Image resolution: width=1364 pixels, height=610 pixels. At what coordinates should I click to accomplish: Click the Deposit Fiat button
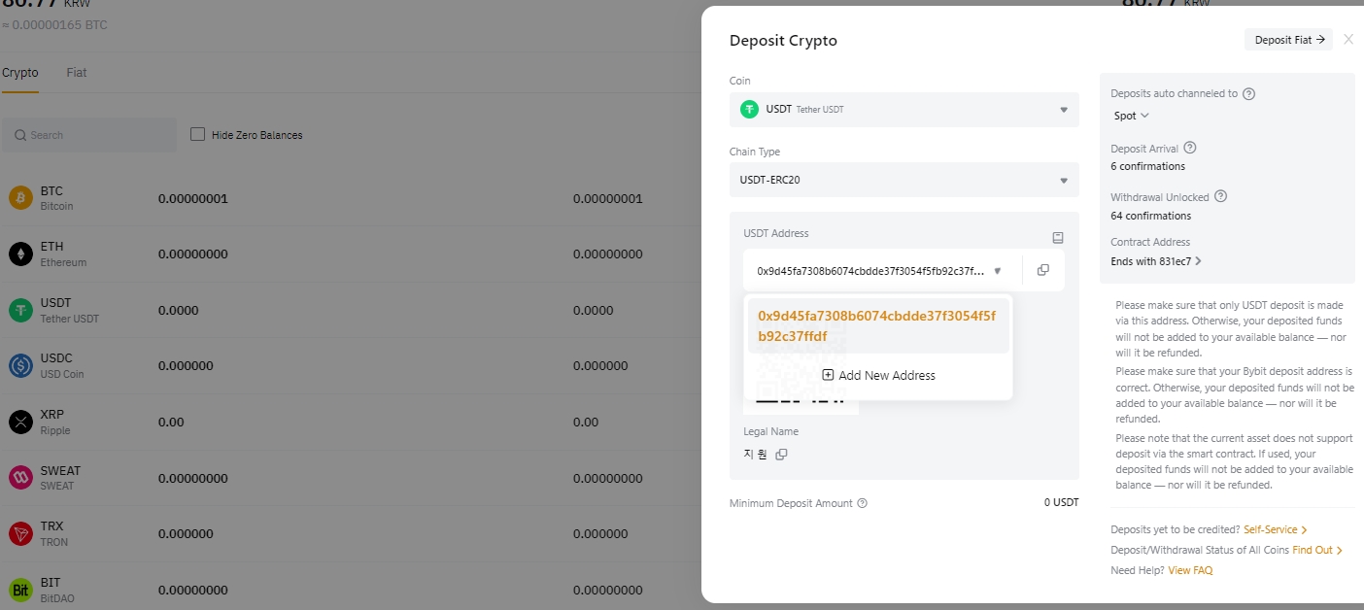click(1288, 40)
